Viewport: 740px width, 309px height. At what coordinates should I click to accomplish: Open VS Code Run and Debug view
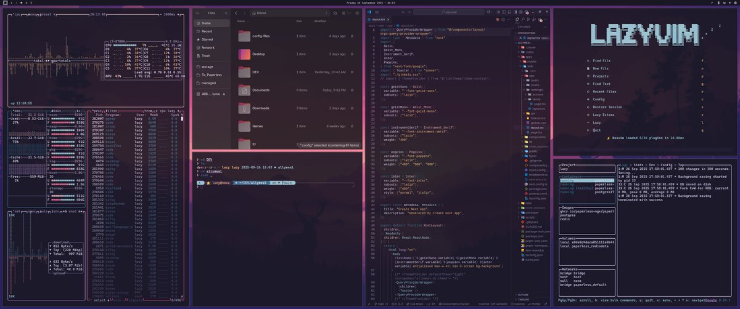(x=534, y=20)
